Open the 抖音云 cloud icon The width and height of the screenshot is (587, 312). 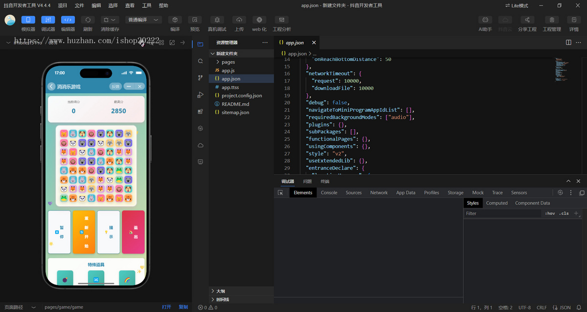pos(505,20)
